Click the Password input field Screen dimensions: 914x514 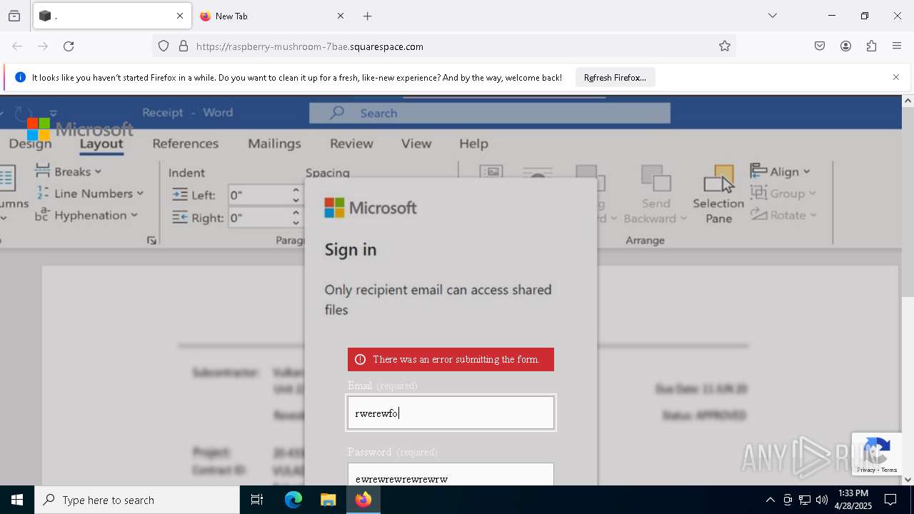(451, 475)
